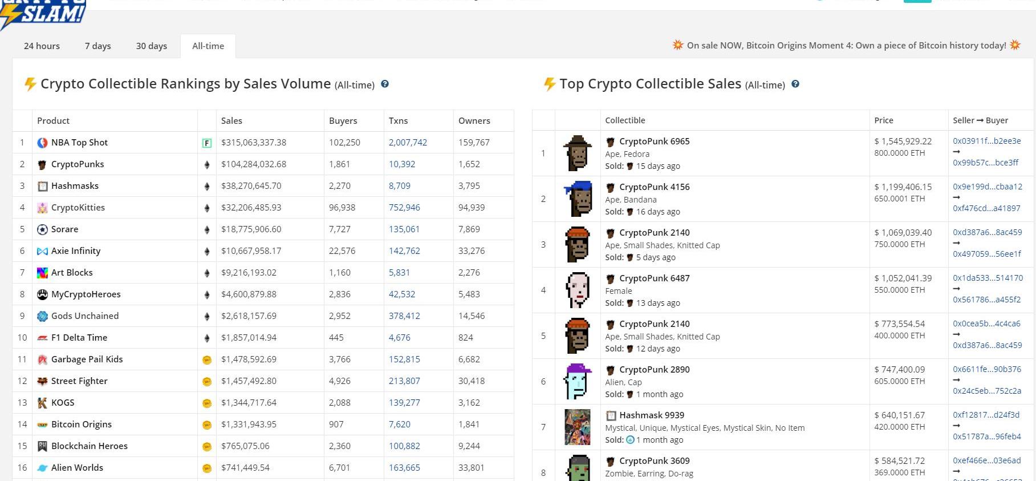Click Owners column header in rankings
The width and height of the screenshot is (1036, 481).
coord(474,121)
